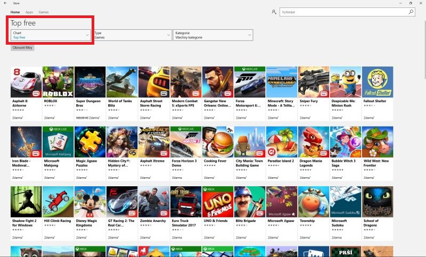Open the Township cow icon

tap(314, 202)
